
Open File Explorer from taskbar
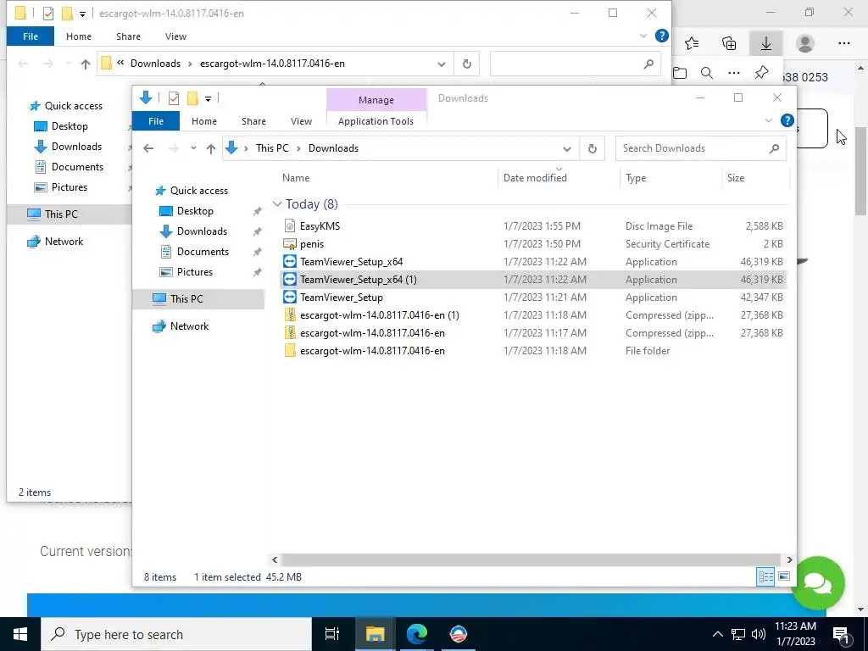pos(375,634)
